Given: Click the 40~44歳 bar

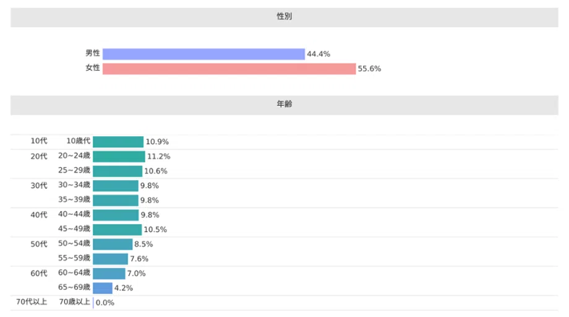Looking at the screenshot, I should click(x=116, y=215).
